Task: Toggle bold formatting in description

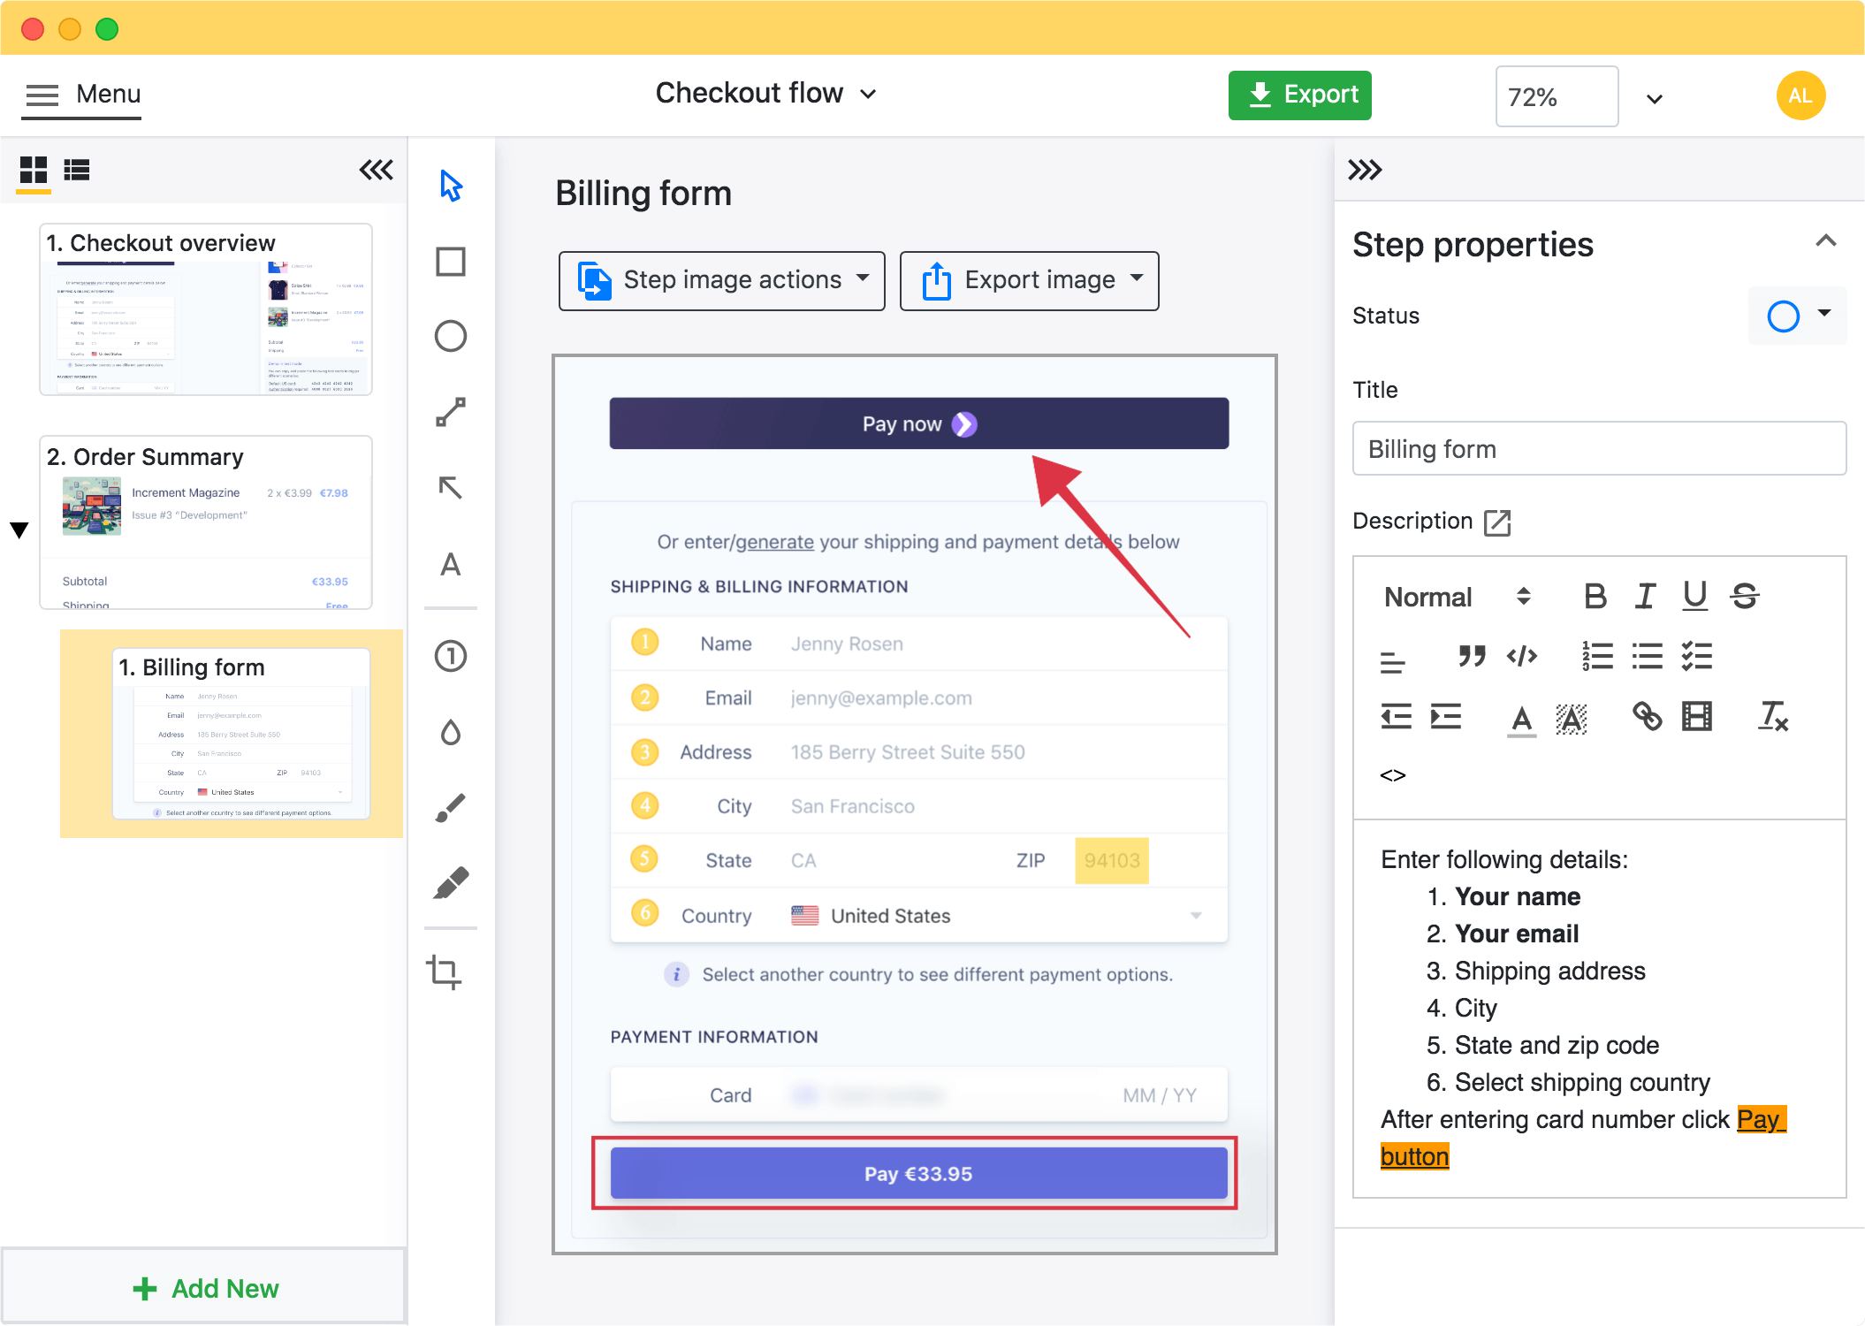Action: tap(1595, 597)
